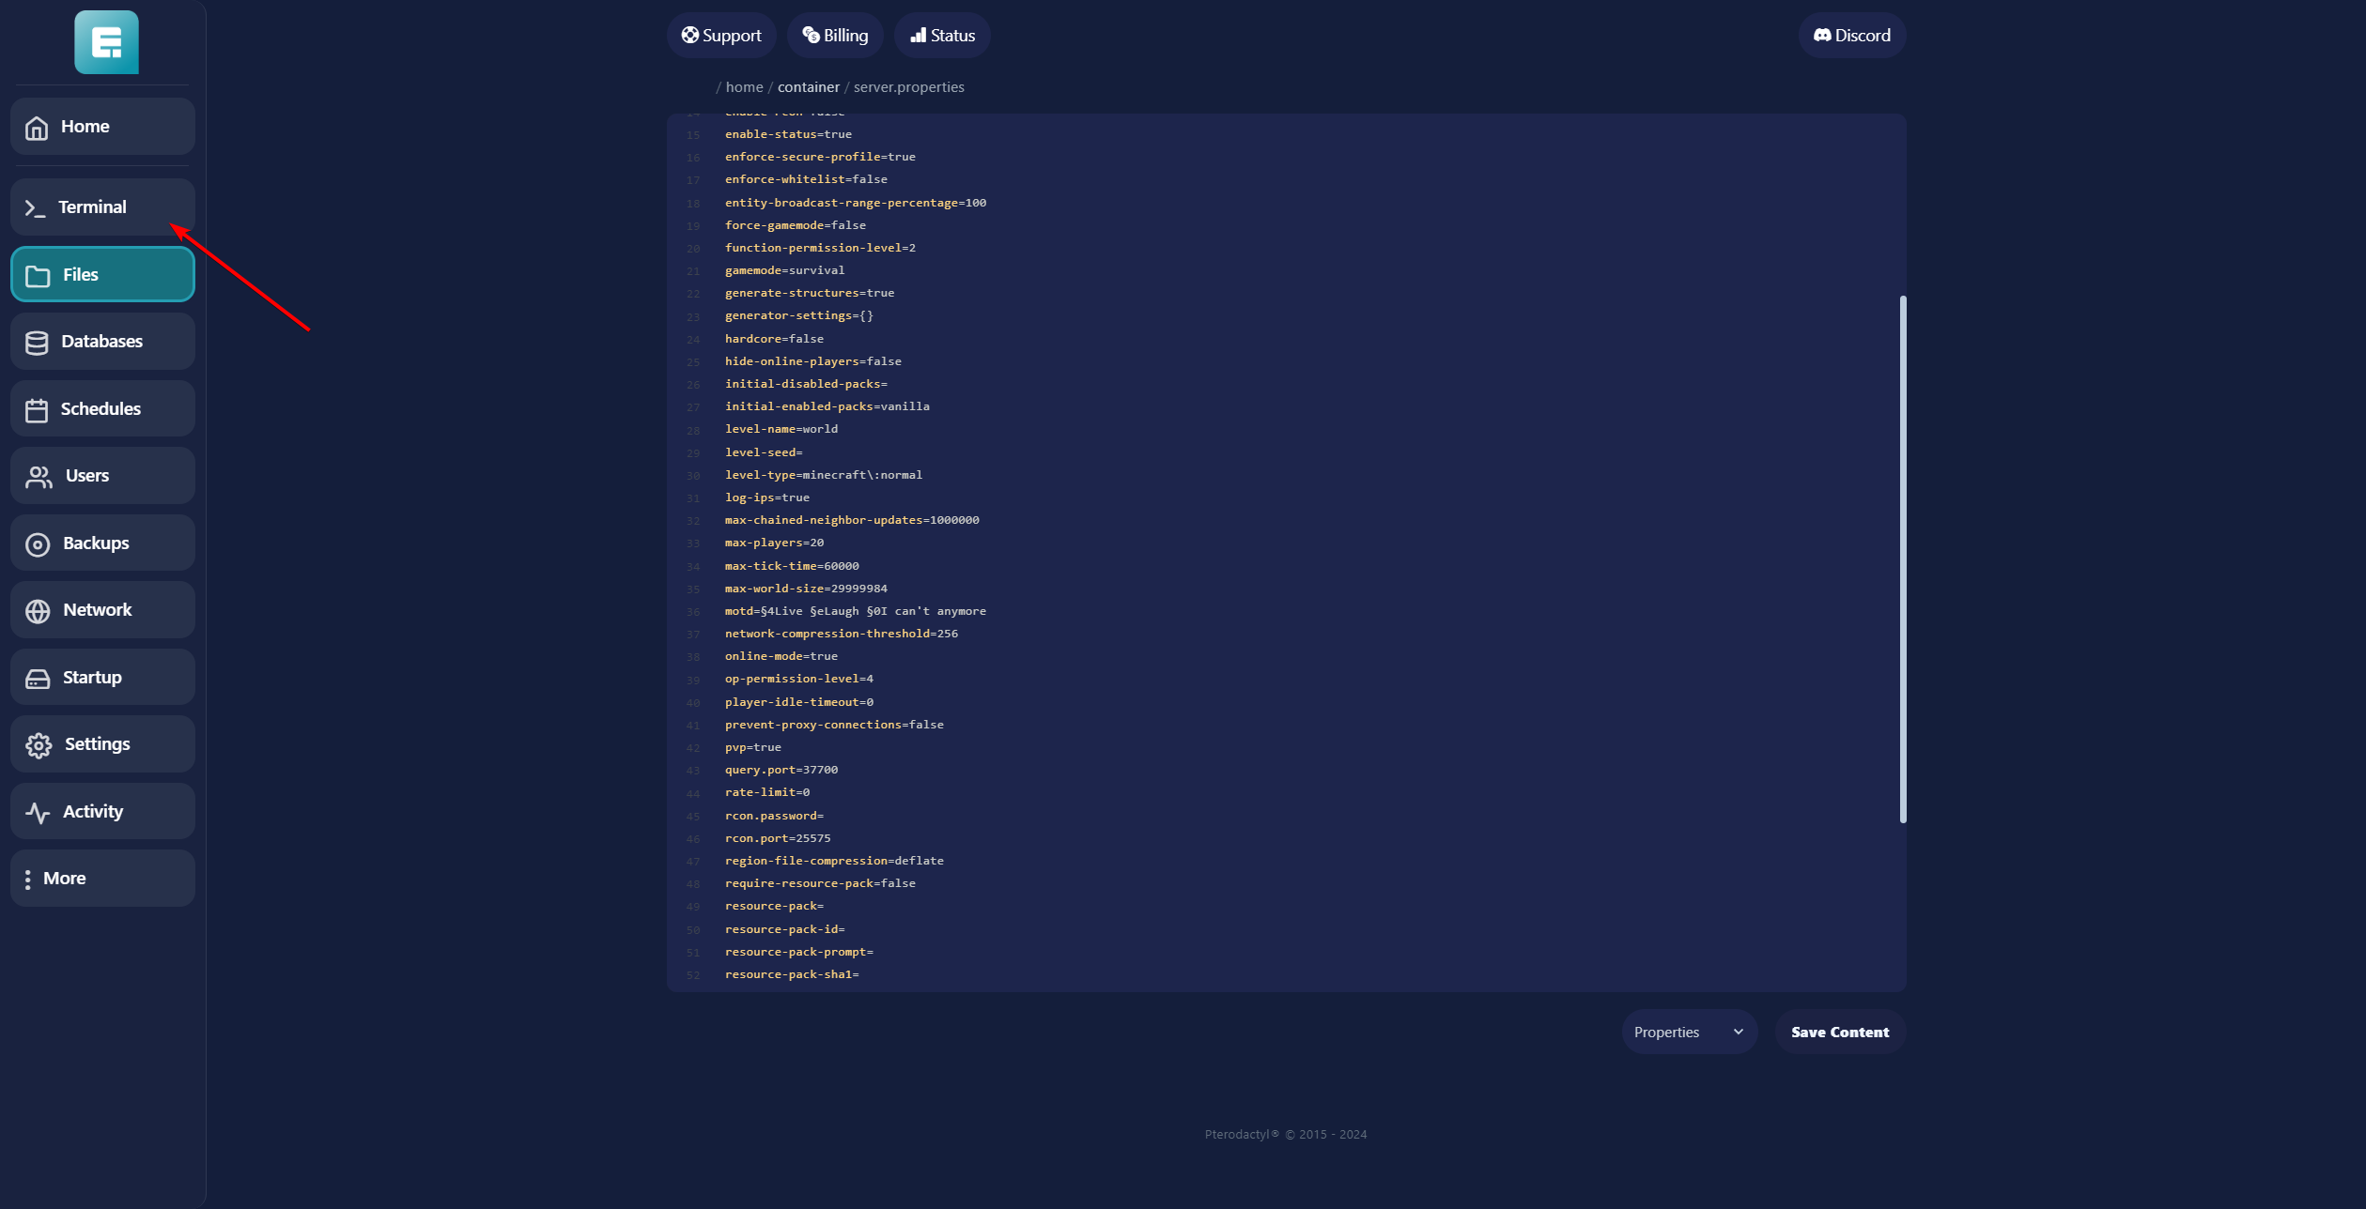Viewport: 2366px width, 1209px height.
Task: Click the Save Content button
Action: [1839, 1032]
